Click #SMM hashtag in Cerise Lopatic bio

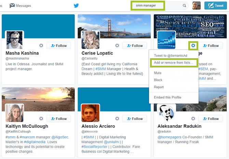click(x=100, y=69)
